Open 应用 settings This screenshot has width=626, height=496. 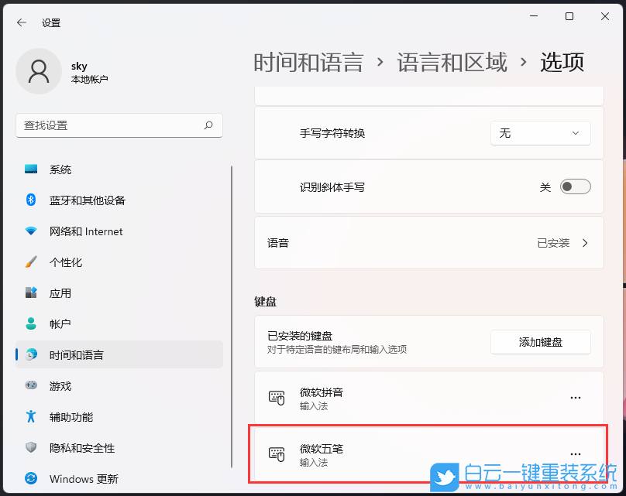(58, 293)
